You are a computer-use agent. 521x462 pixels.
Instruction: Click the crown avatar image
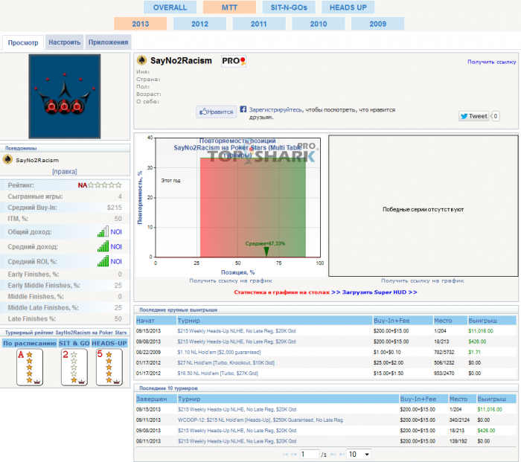65,96
